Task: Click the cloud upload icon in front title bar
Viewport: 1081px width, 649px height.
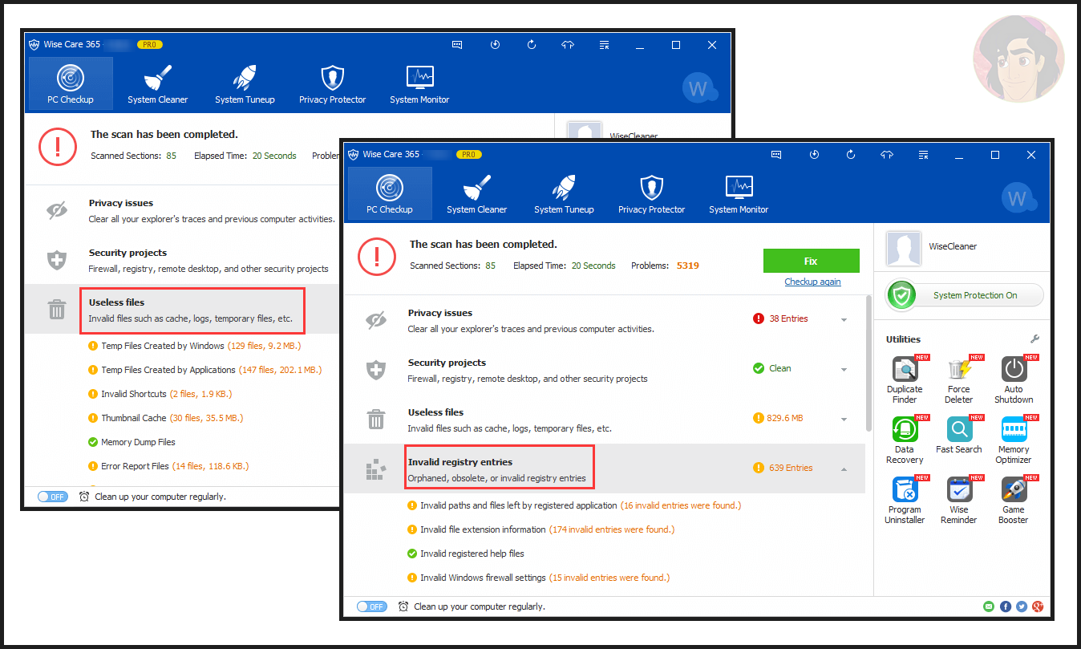Action: 887,154
